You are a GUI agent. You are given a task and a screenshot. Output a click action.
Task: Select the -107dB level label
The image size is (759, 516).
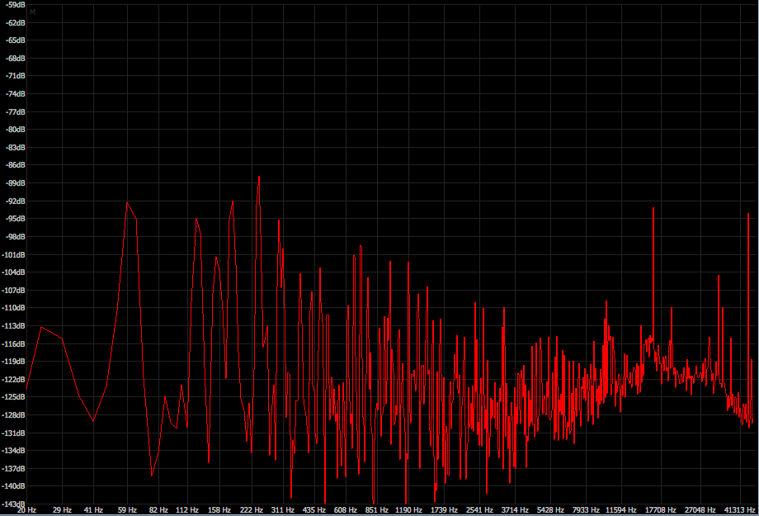[x=13, y=290]
